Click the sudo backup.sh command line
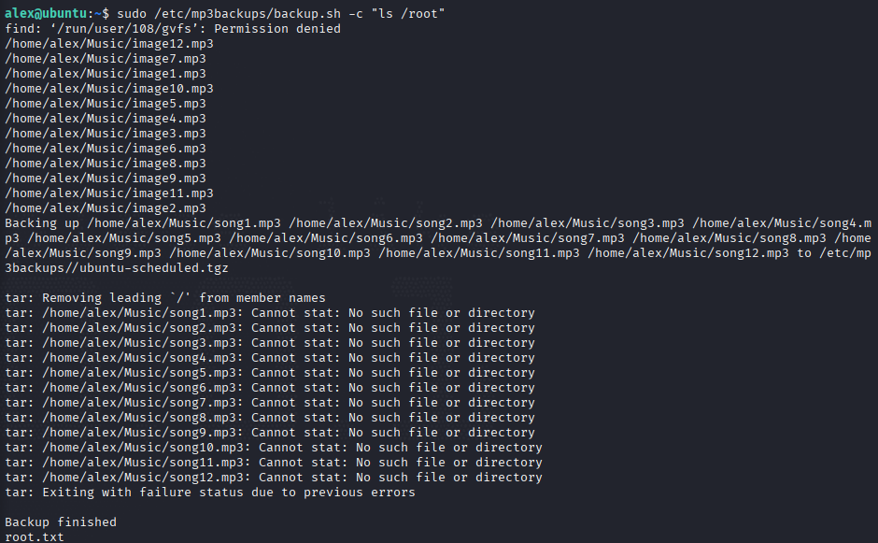878x543 pixels. coord(280,13)
